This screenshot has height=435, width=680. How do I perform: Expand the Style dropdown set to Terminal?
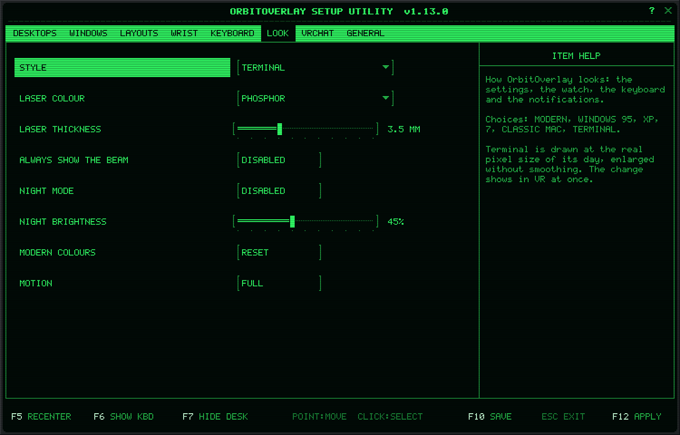coord(316,68)
